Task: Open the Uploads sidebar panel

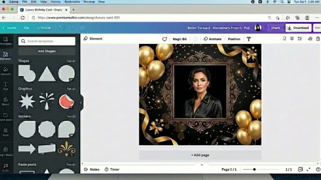Action: (x=6, y=71)
